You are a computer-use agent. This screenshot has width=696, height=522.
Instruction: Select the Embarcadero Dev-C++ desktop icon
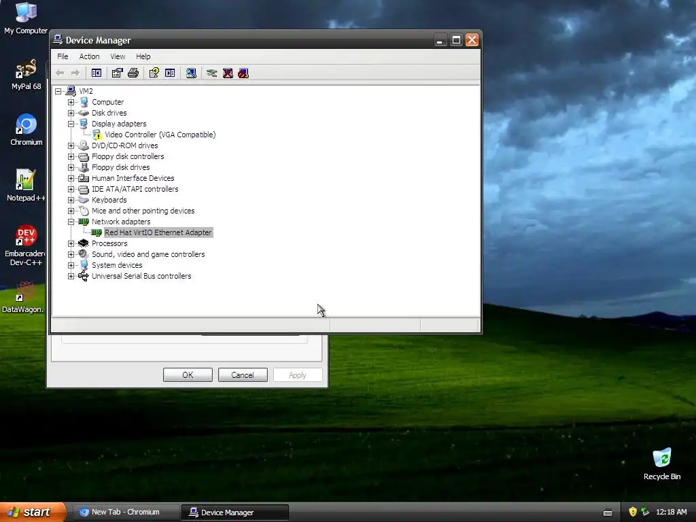tap(26, 245)
